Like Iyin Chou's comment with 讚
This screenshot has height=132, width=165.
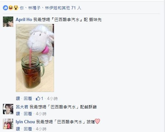pos(18,129)
